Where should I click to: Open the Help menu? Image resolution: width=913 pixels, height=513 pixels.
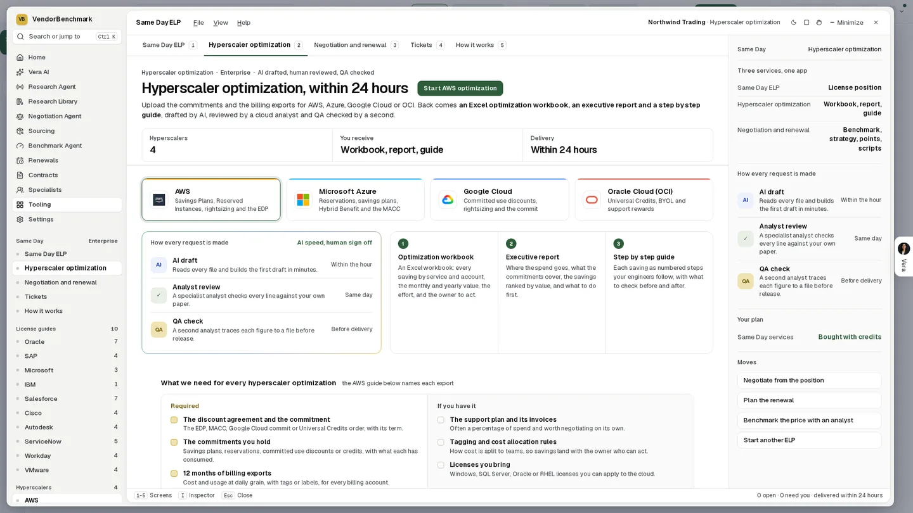point(243,22)
